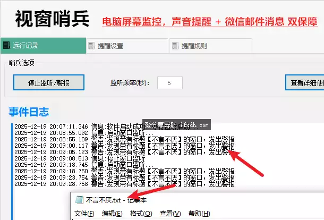This screenshot has height=220, width=324.
Task: Select log line 20:09:28.758 警告
Action: [x=125, y=184]
